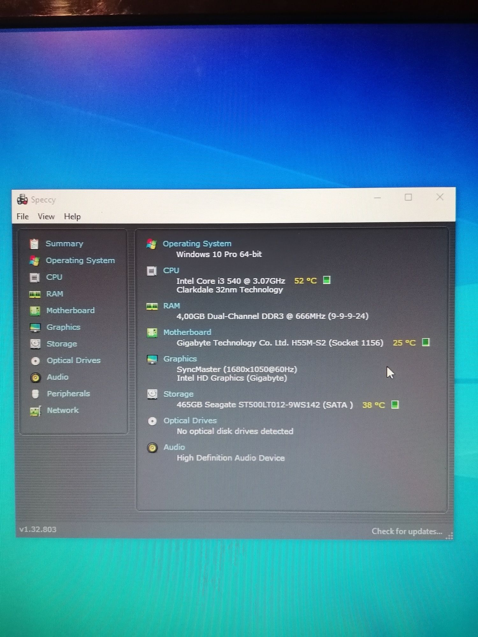Maximize the Speccy window

408,197
